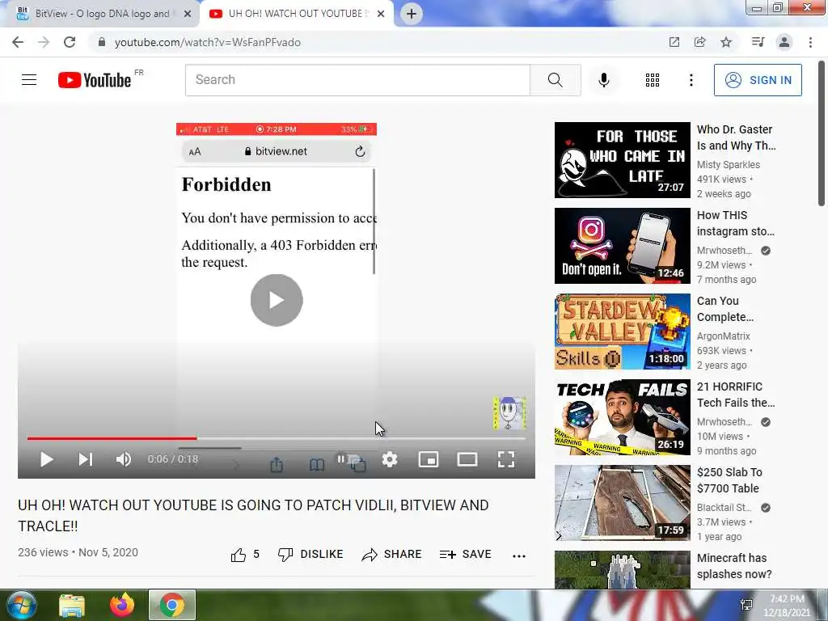Play video with large center play button
The width and height of the screenshot is (828, 621).
277,300
